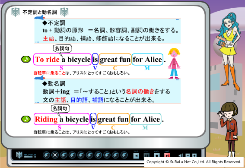Jump to the sixth lightning step

90,155
